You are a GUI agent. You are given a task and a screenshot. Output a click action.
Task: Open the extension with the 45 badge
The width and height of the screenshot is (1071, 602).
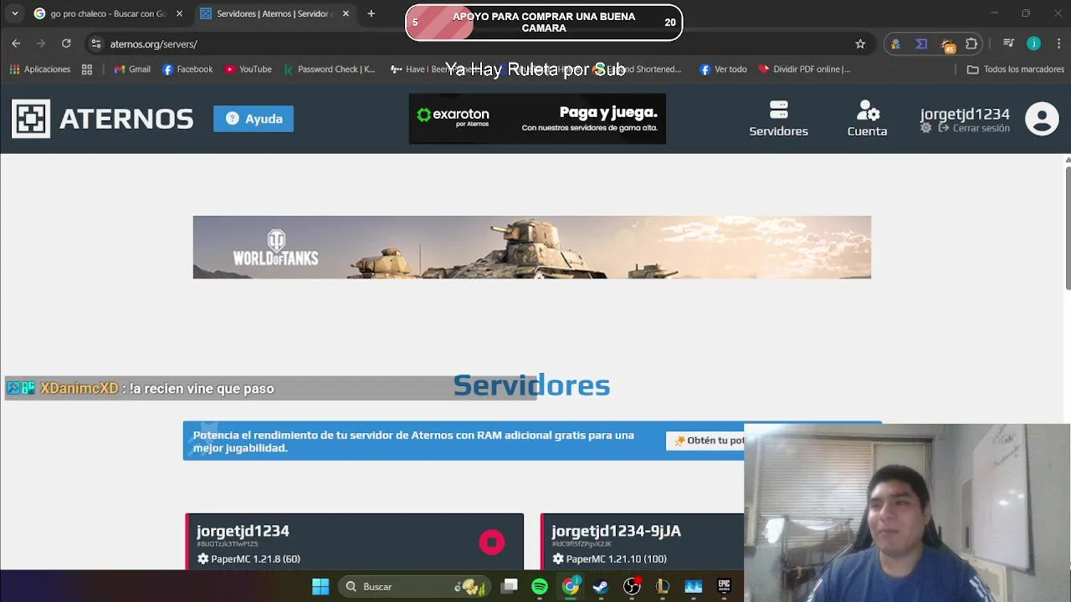pyautogui.click(x=947, y=44)
